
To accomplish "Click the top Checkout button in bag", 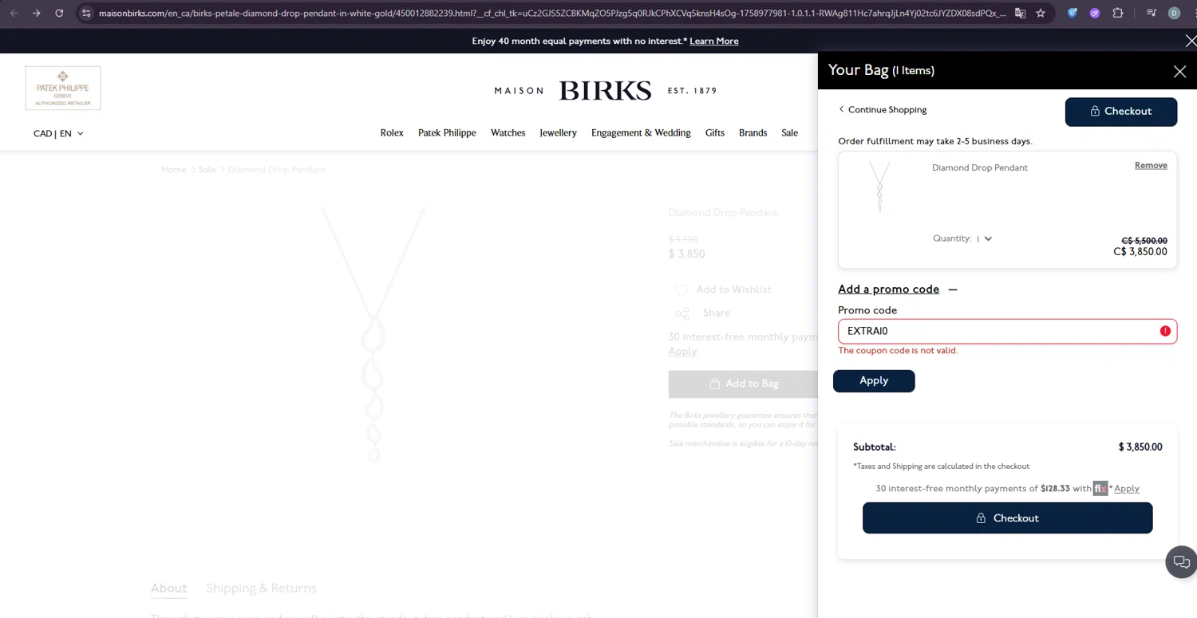I will pyautogui.click(x=1121, y=112).
